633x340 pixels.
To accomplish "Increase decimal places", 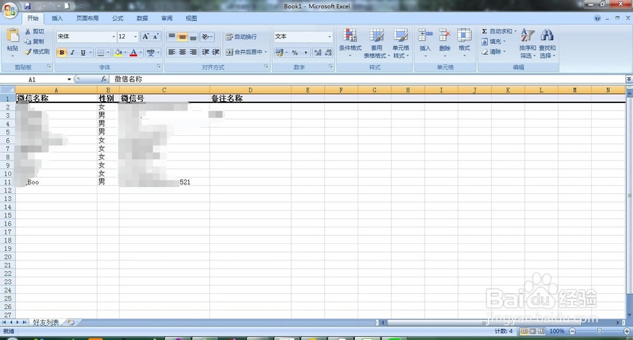I will click(x=318, y=52).
